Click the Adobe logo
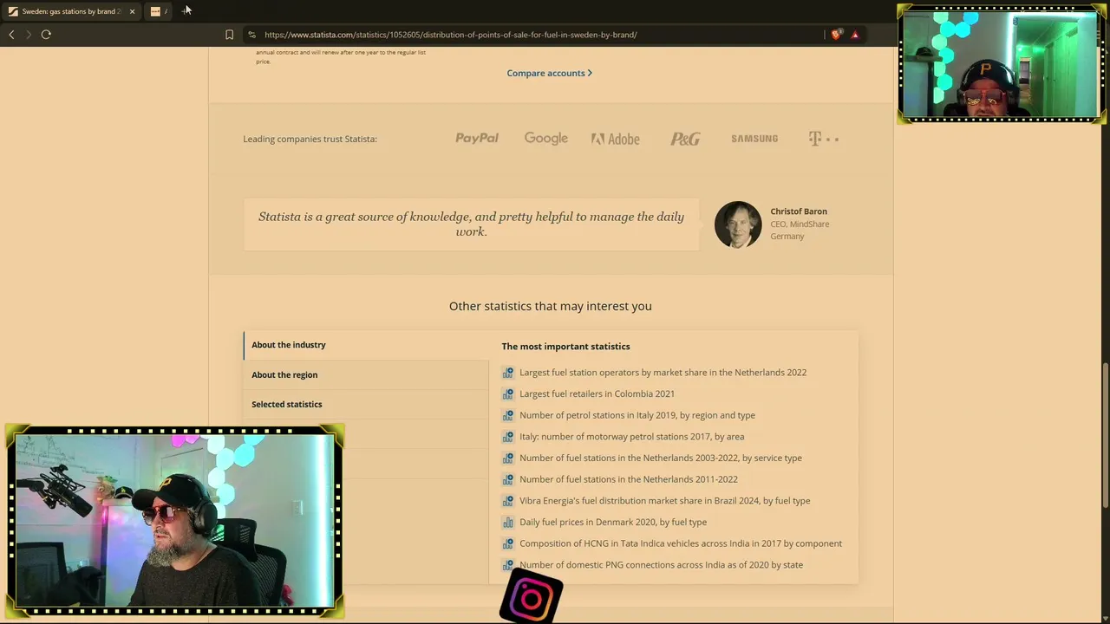The image size is (1110, 624). pos(616,139)
